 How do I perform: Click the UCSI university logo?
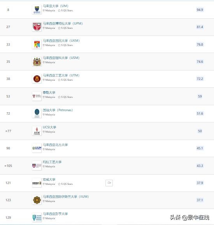click(x=37, y=131)
